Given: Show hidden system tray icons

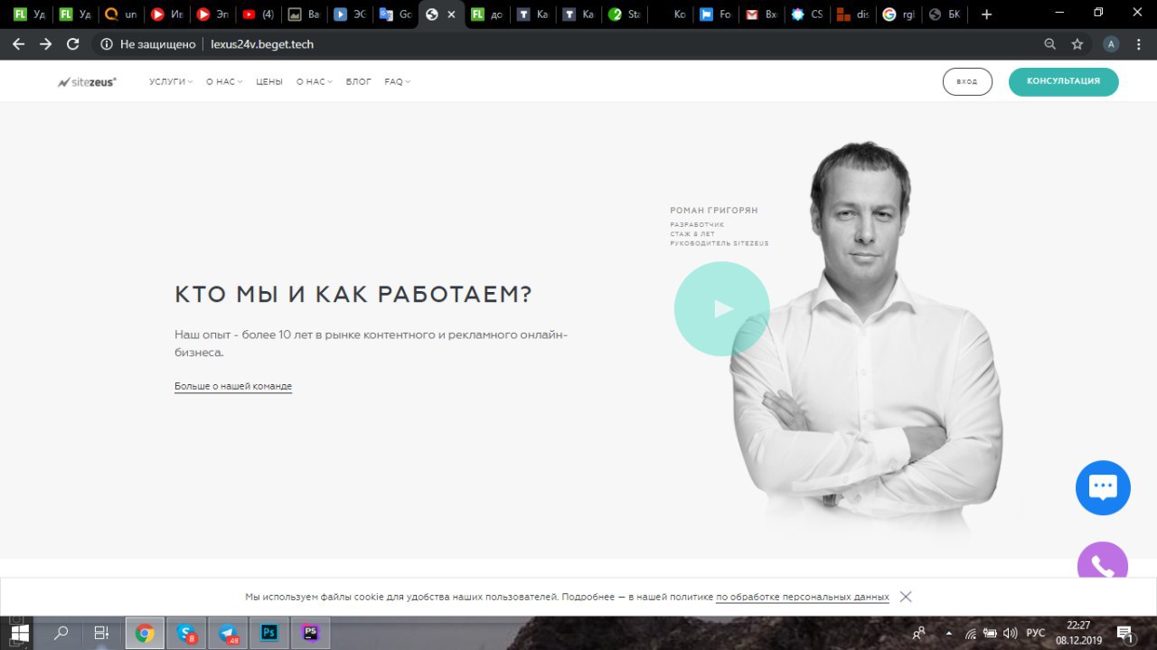Looking at the screenshot, I should (x=948, y=633).
